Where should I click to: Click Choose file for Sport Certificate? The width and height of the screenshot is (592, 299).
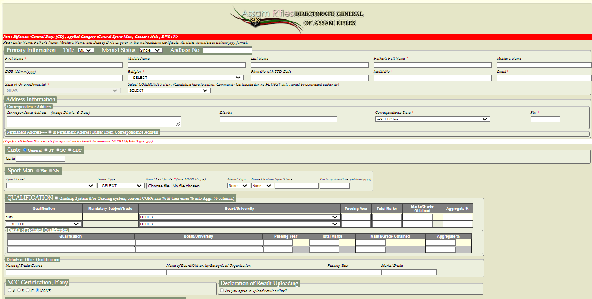click(x=158, y=185)
